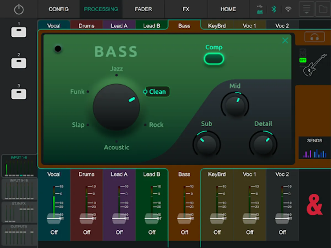Click the black indicator dot beside BASS

pyautogui.click(x=58, y=49)
